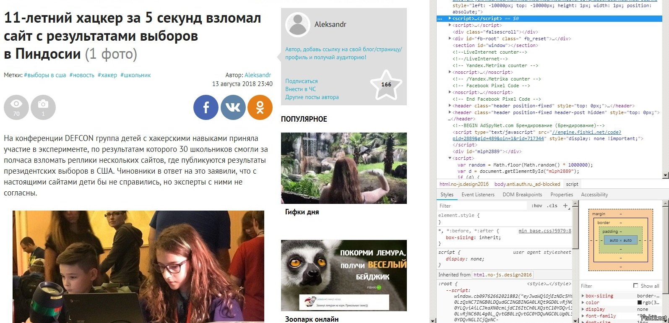Expand the font-family computed property
Viewport: 669px width, 323px height.
[583, 316]
